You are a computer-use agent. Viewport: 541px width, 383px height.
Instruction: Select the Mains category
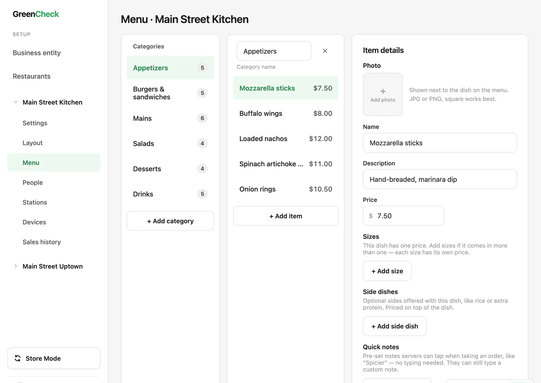pos(170,118)
